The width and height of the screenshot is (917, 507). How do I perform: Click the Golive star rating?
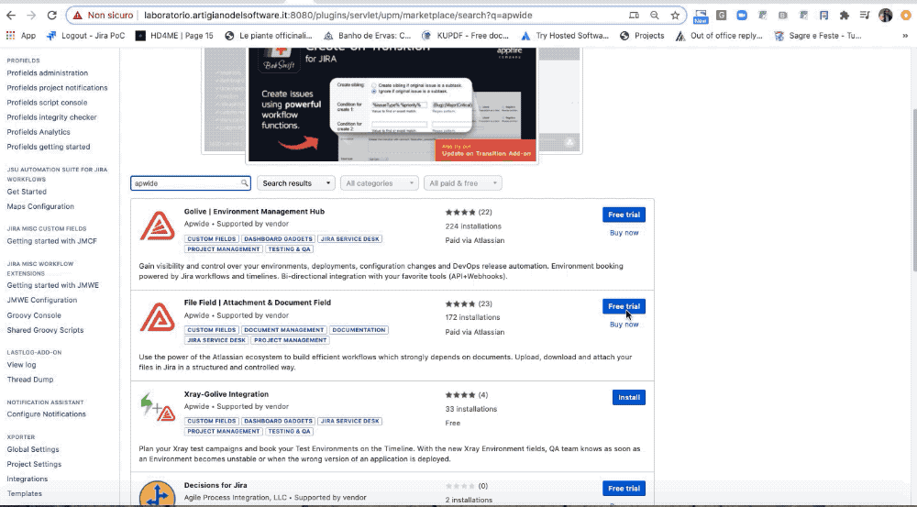(x=460, y=213)
